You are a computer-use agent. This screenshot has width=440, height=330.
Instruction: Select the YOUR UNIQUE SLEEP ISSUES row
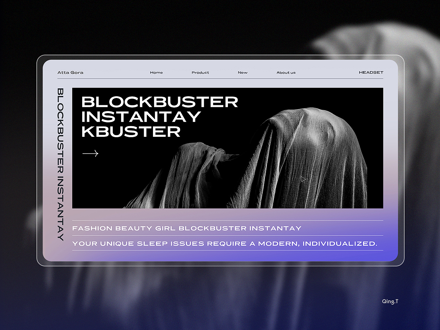tap(225, 243)
